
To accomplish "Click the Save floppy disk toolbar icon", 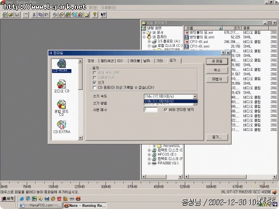I will (x=17, y=14).
